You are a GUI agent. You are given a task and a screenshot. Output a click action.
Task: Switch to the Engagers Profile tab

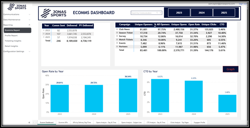199,122
